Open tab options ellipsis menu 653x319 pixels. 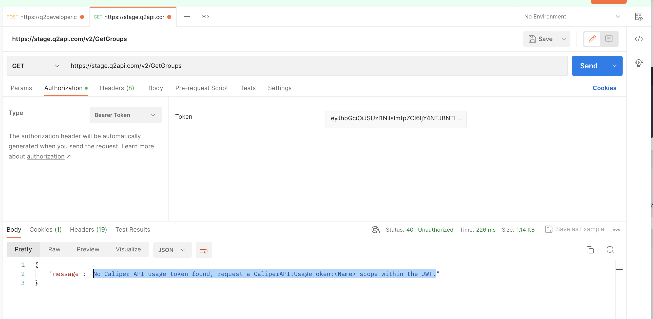click(205, 17)
